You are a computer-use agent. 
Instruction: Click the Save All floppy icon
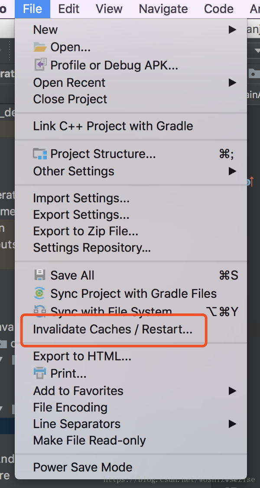click(40, 275)
